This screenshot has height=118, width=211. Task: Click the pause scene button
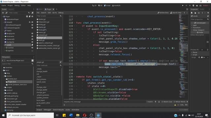[x=186, y=6]
